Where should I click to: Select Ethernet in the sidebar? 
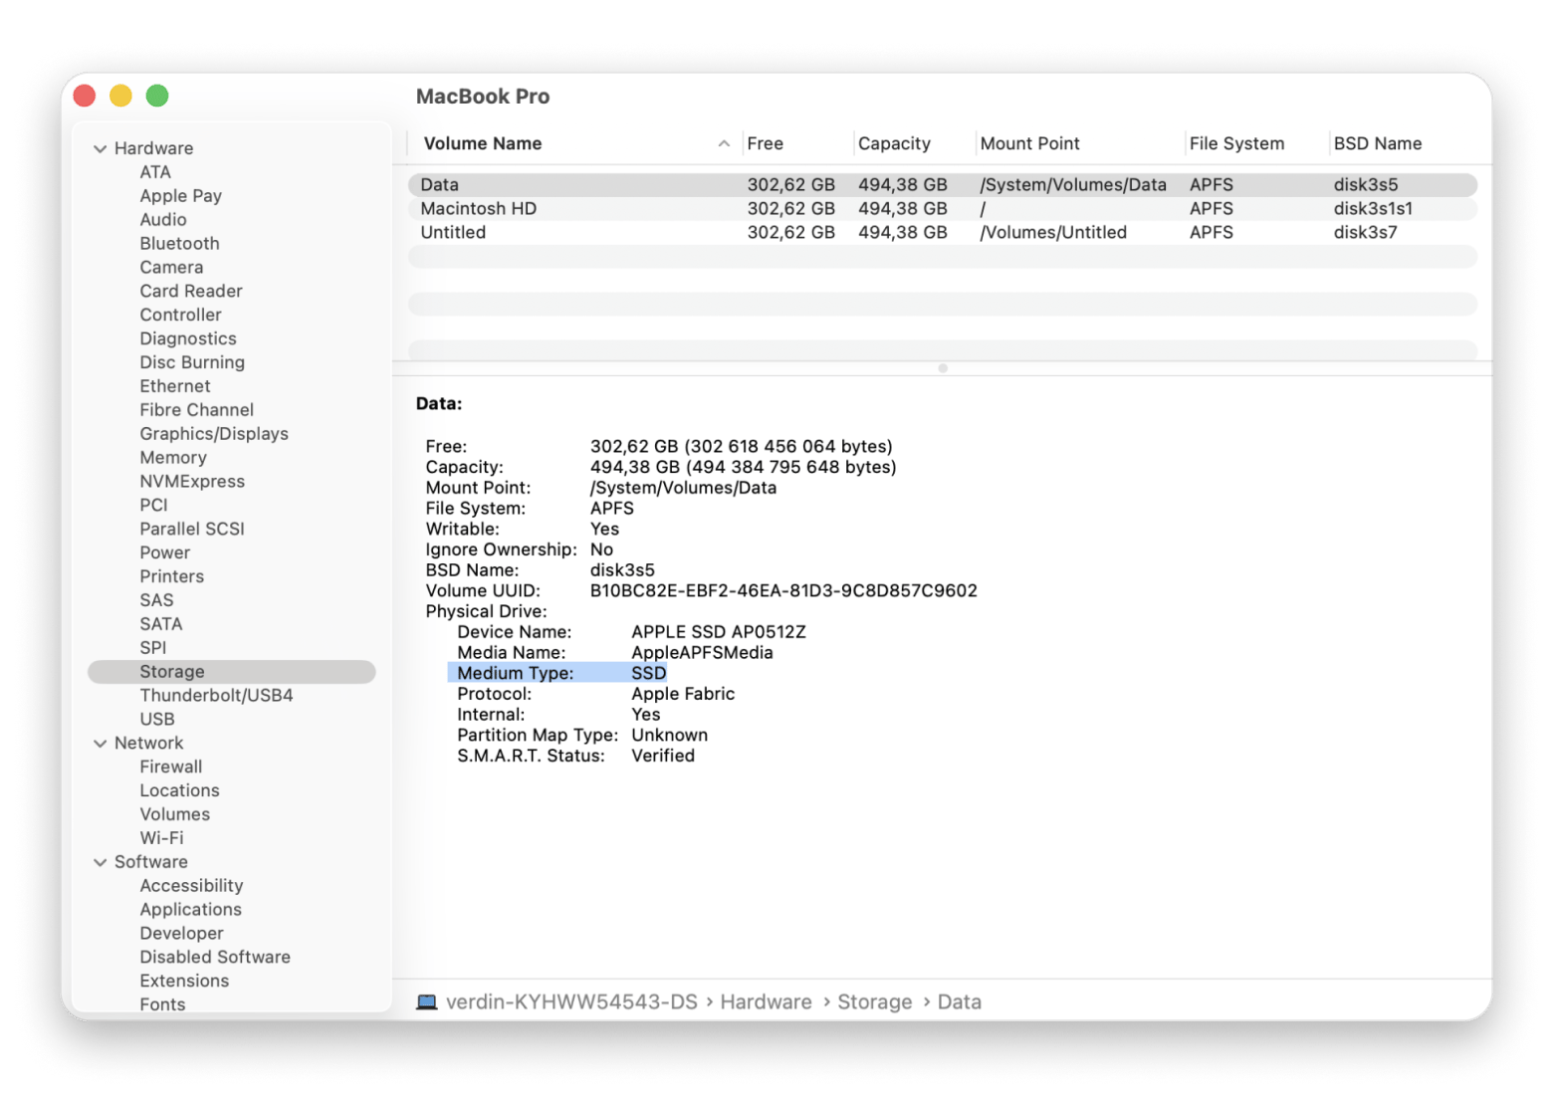click(175, 386)
